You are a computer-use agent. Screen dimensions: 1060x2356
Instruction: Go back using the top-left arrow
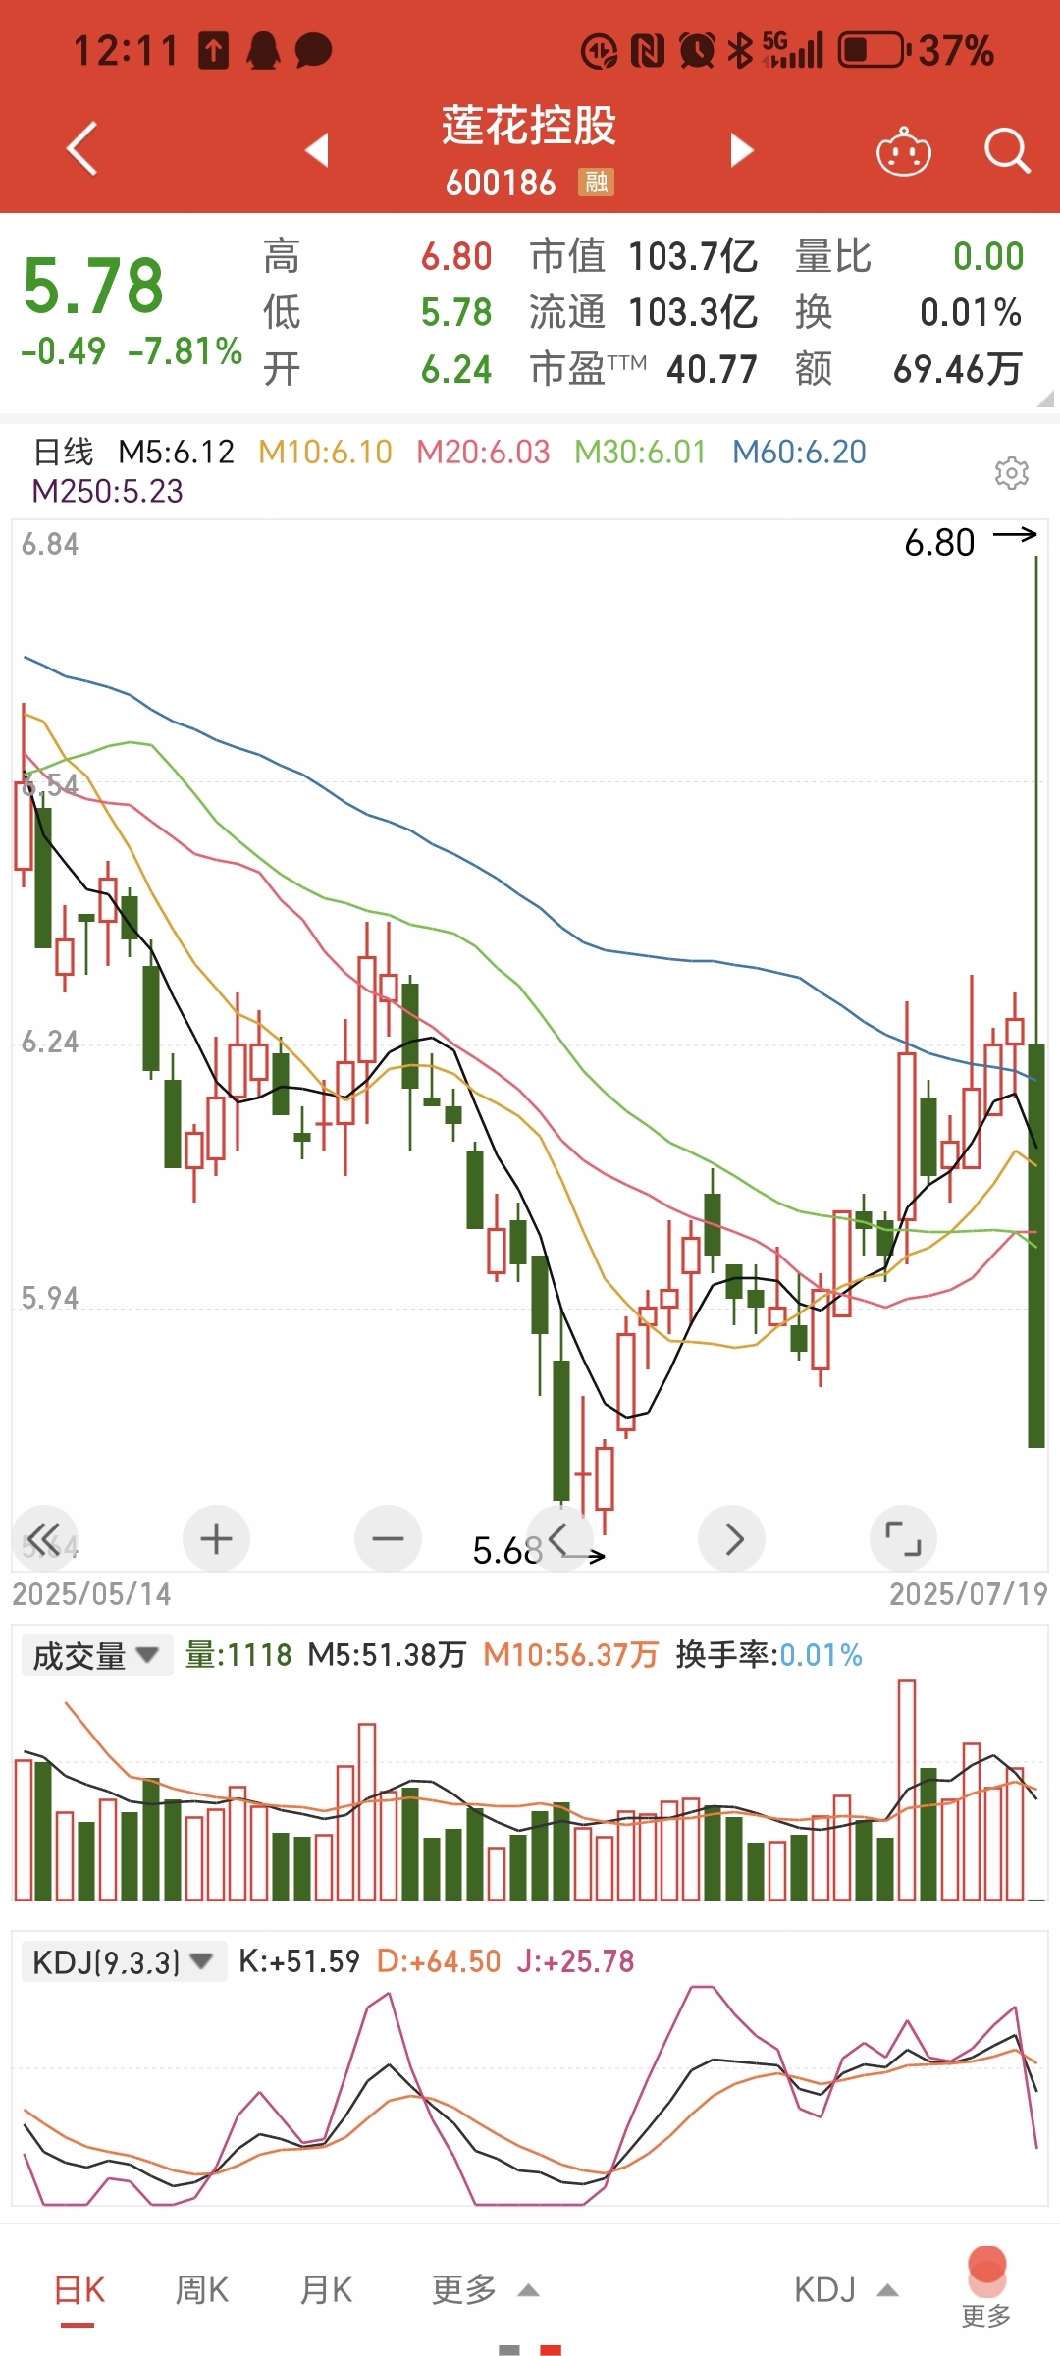[82, 149]
